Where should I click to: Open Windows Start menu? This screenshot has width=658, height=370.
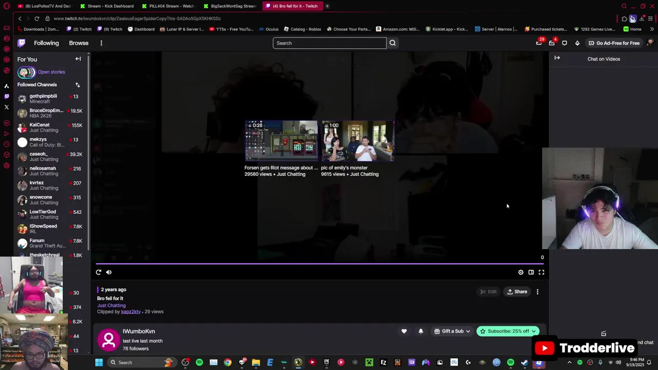point(99,363)
